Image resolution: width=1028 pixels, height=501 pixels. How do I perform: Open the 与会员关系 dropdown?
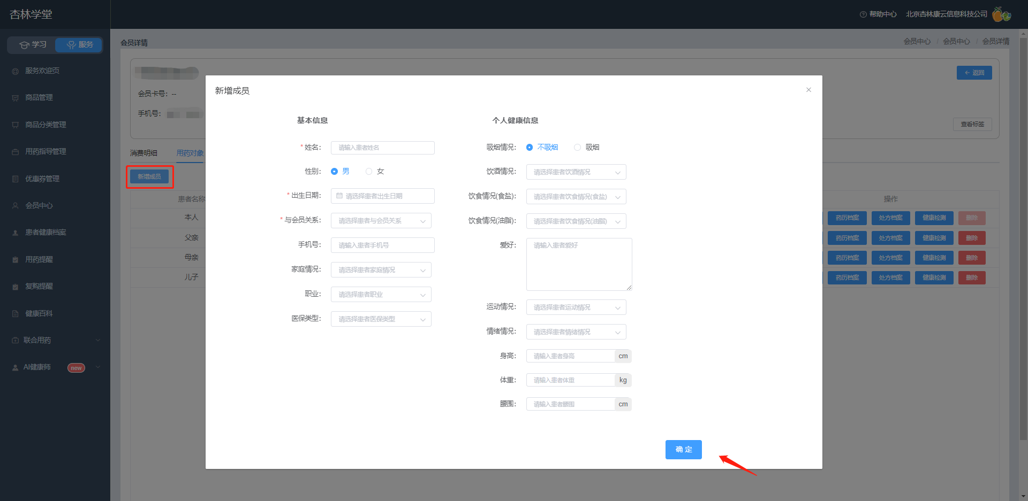(x=381, y=221)
